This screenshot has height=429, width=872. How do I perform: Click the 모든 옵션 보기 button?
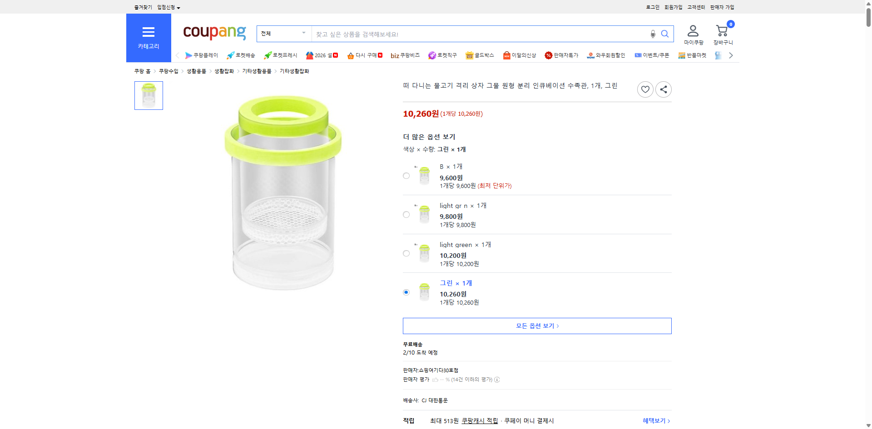tap(537, 325)
